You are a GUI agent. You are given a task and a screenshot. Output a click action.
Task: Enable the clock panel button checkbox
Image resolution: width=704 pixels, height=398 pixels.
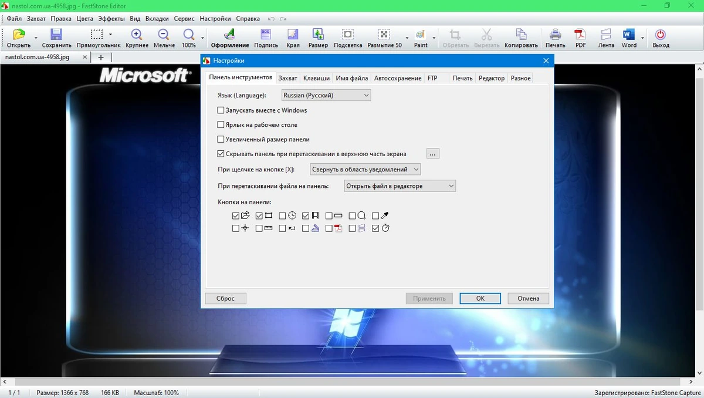point(283,215)
